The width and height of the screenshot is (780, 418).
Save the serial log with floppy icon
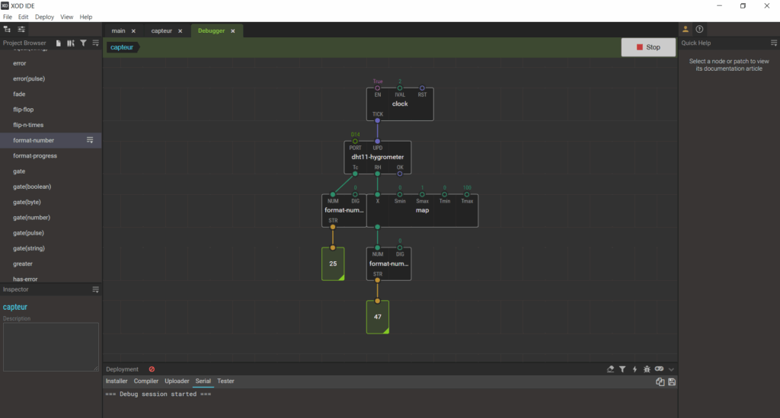[672, 381]
